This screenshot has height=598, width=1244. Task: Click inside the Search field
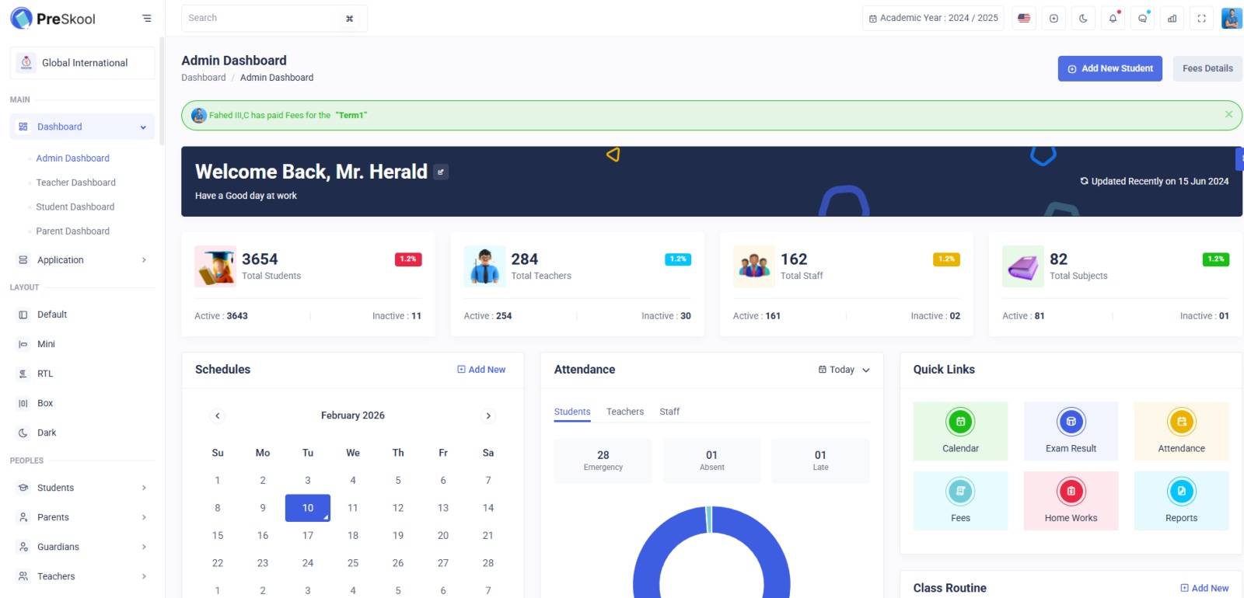click(x=274, y=19)
